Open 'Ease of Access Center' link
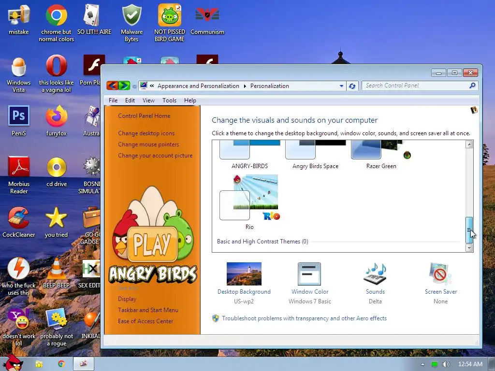Image resolution: width=495 pixels, height=371 pixels. [x=146, y=321]
